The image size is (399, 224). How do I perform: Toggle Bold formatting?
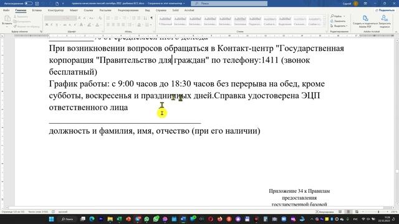pos(47,25)
